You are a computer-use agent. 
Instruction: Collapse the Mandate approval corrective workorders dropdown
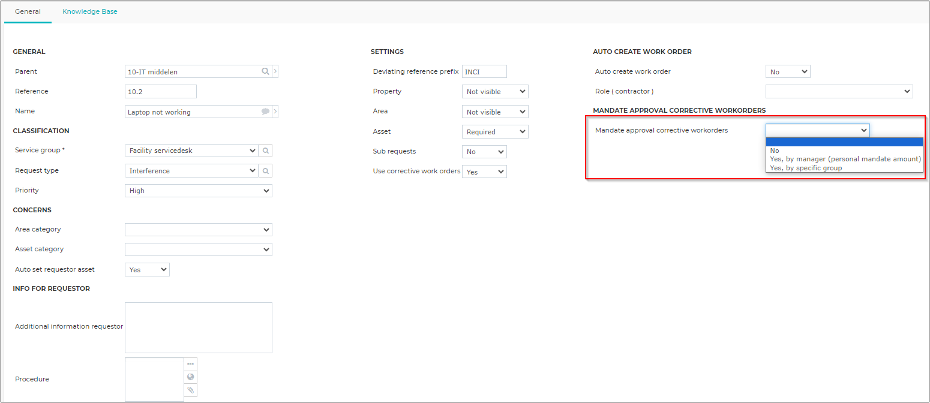(817, 130)
